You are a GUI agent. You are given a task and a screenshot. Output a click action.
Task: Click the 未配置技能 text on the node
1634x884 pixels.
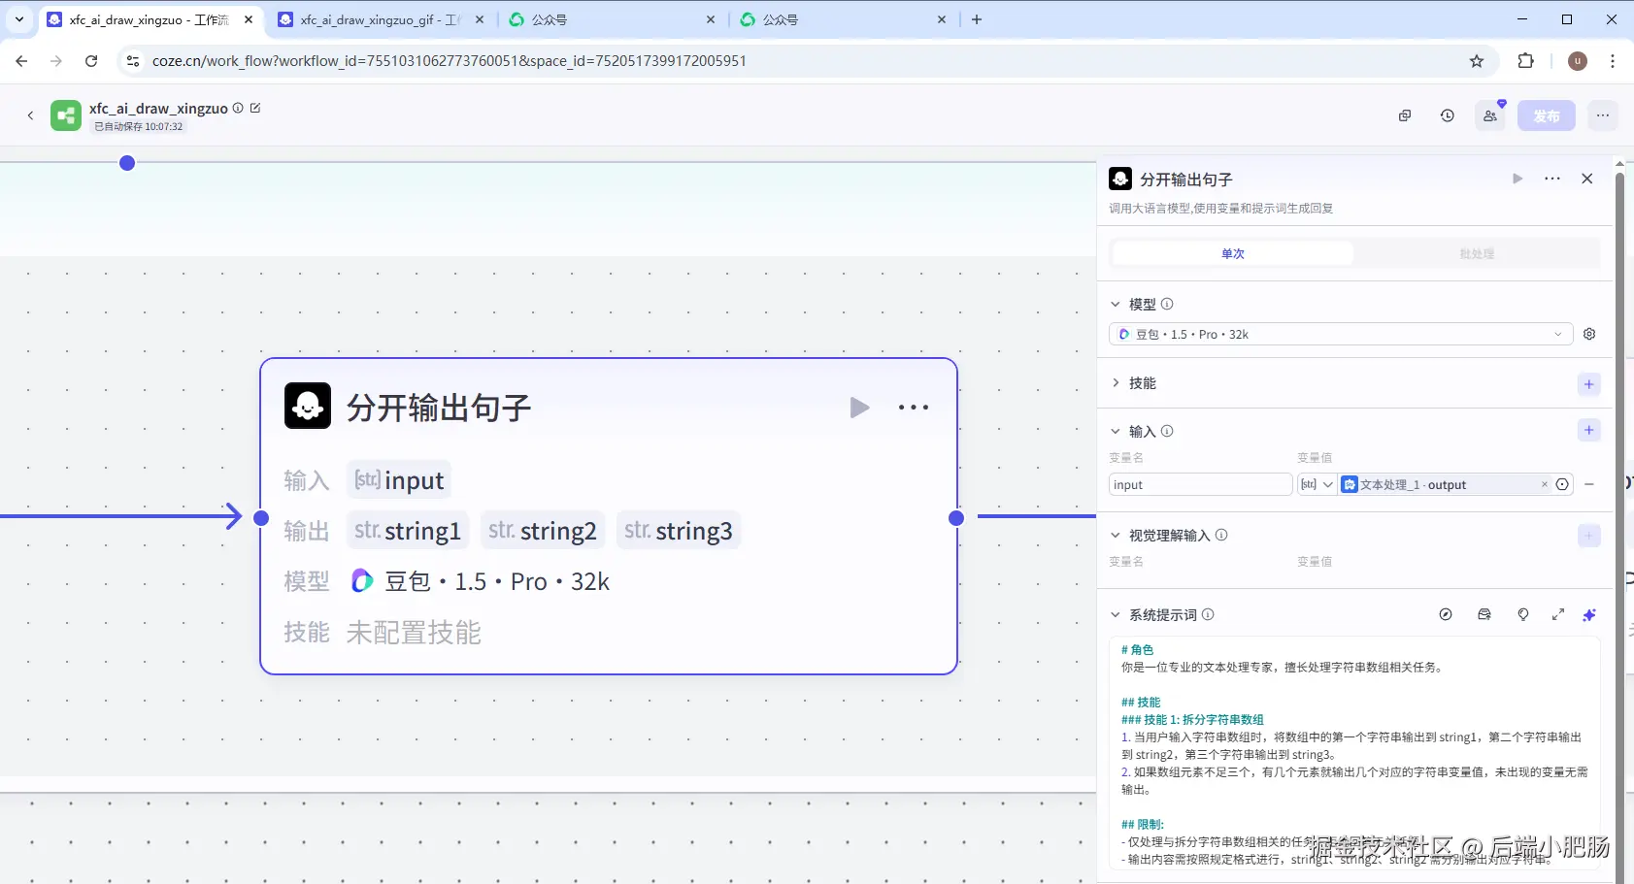414,633
